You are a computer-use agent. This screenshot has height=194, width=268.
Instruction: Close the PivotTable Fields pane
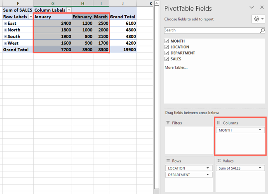(x=262, y=7)
